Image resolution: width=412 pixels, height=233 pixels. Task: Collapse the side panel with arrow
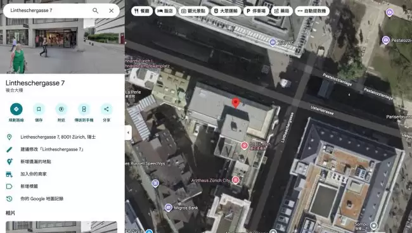click(x=128, y=132)
